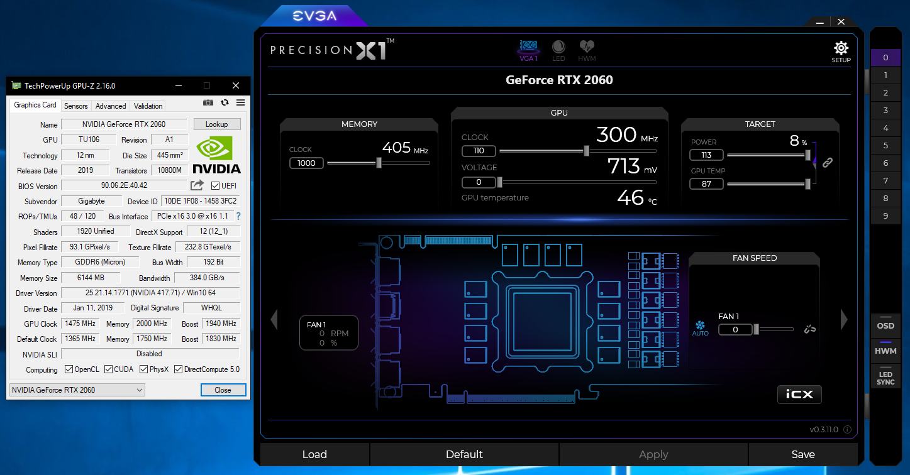The height and width of the screenshot is (475, 910).
Task: Click the GPU-Z Close button
Action: [223, 390]
